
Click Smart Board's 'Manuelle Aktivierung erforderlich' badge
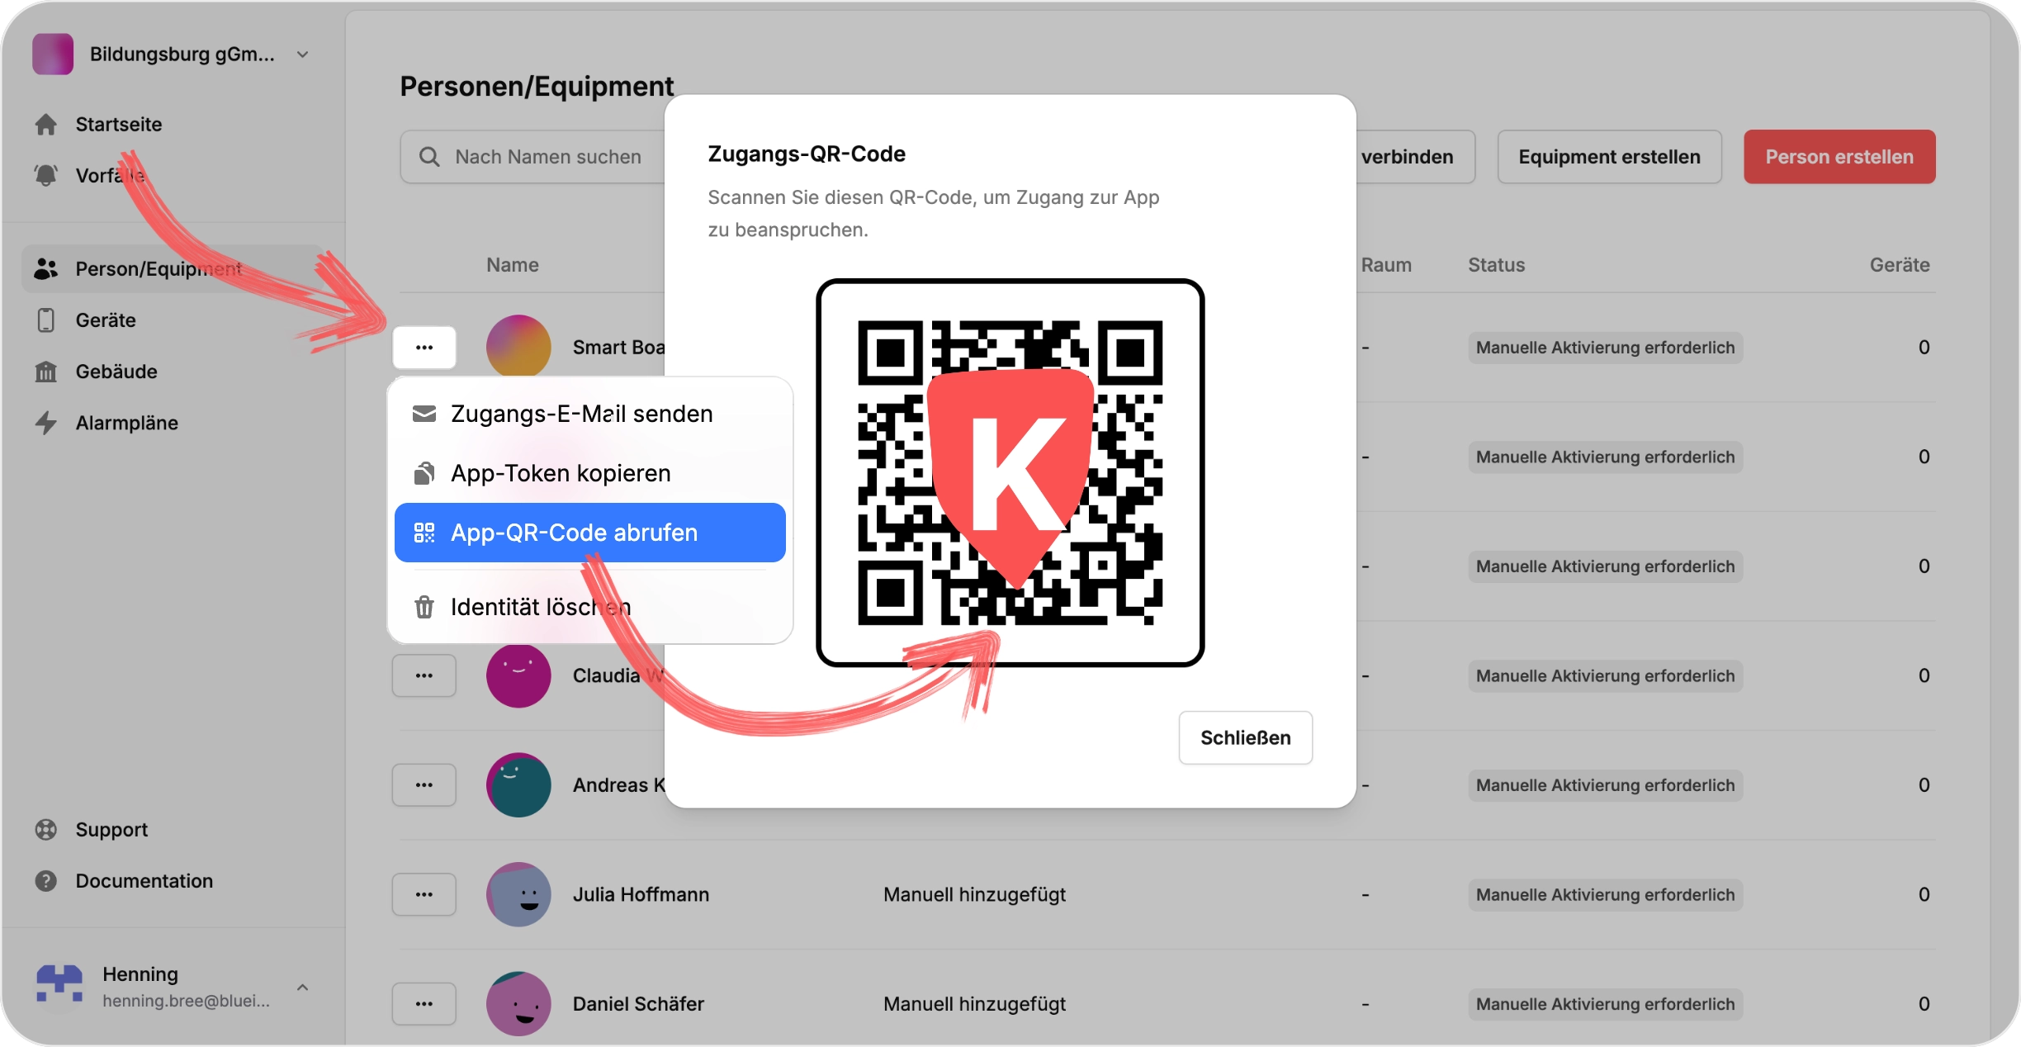click(1605, 348)
